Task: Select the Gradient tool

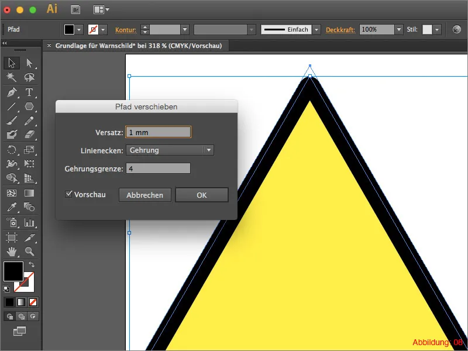Action: [x=29, y=193]
